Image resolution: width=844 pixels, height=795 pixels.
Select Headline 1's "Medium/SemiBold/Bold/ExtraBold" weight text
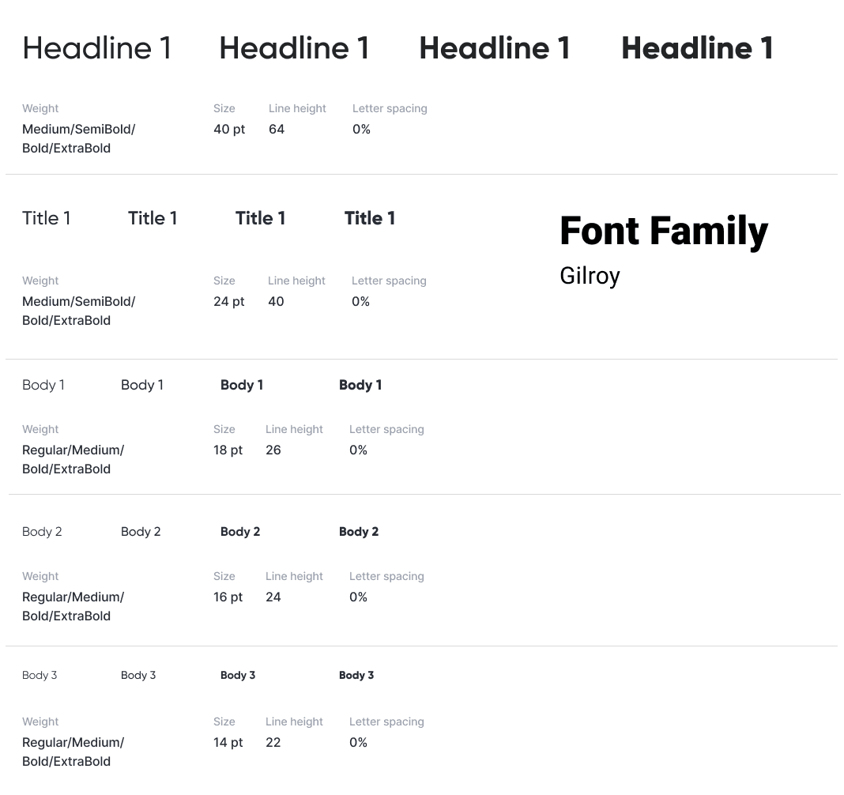pyautogui.click(x=78, y=139)
